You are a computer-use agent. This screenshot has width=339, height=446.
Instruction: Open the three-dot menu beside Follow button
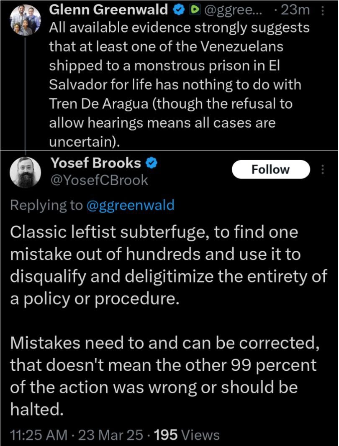tap(323, 169)
